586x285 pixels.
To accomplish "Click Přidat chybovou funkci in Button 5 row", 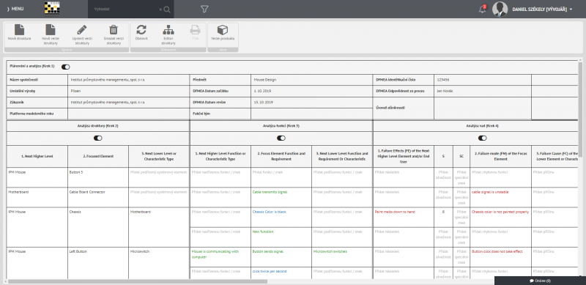I will [489, 172].
